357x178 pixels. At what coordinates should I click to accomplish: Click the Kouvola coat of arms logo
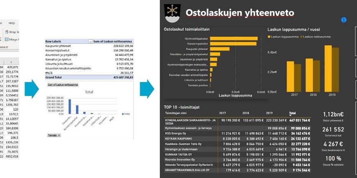click(x=172, y=13)
